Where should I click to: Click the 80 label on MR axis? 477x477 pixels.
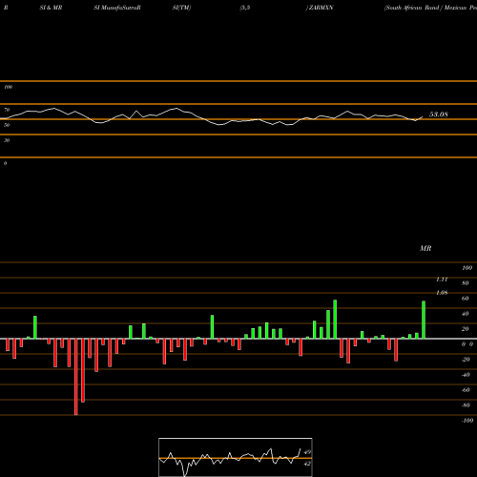point(466,283)
